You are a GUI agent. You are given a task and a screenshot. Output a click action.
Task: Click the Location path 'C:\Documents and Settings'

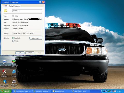[20, 19]
